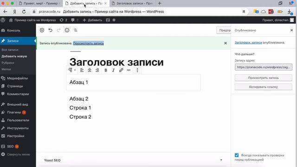Open more block options menu

[x=137, y=70]
